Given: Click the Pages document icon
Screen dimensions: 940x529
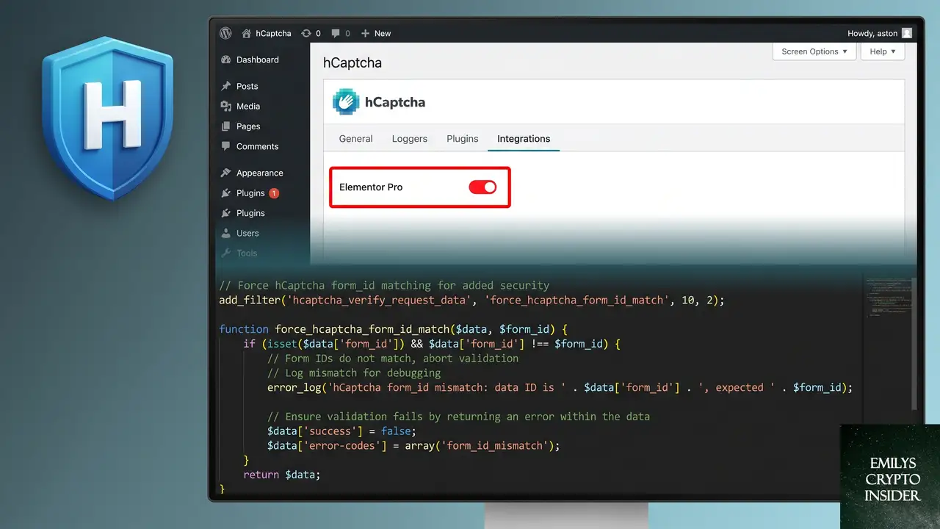Looking at the screenshot, I should (x=226, y=126).
